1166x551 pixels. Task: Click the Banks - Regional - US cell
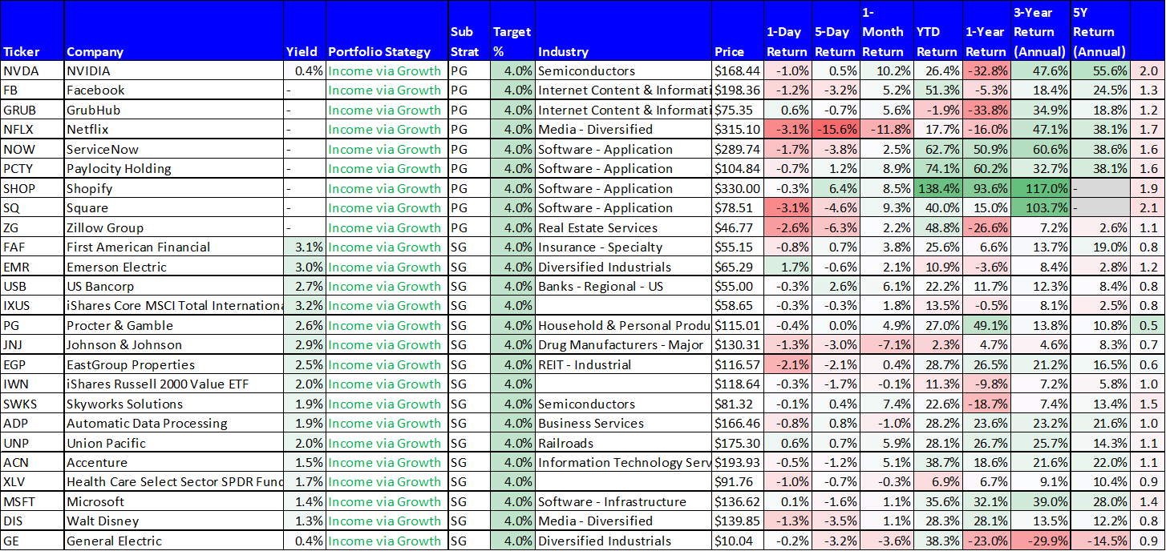624,286
